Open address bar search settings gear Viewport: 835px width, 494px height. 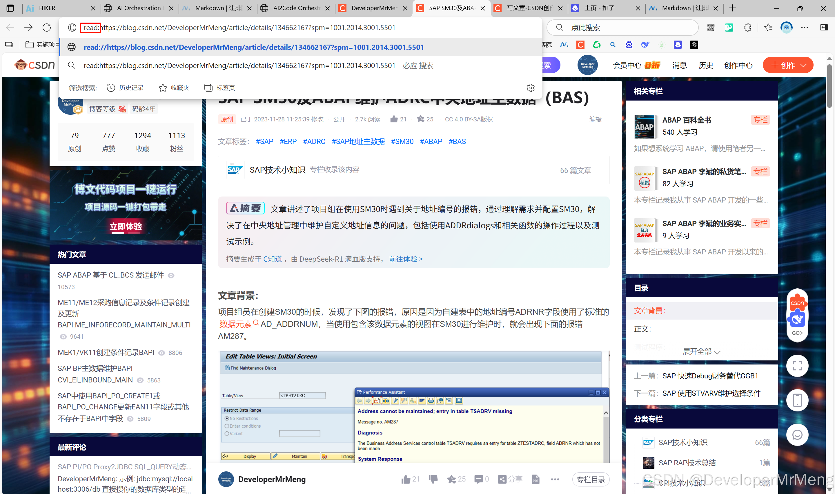tap(531, 88)
